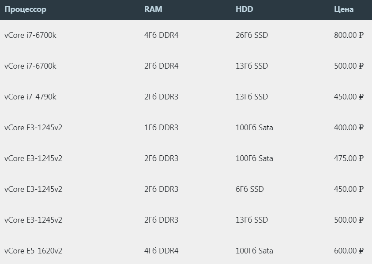372x264 pixels.
Task: Click the HDD column header
Action: pyautogui.click(x=244, y=9)
